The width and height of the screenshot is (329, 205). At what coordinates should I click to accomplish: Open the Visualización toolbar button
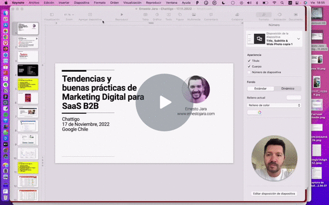51,15
